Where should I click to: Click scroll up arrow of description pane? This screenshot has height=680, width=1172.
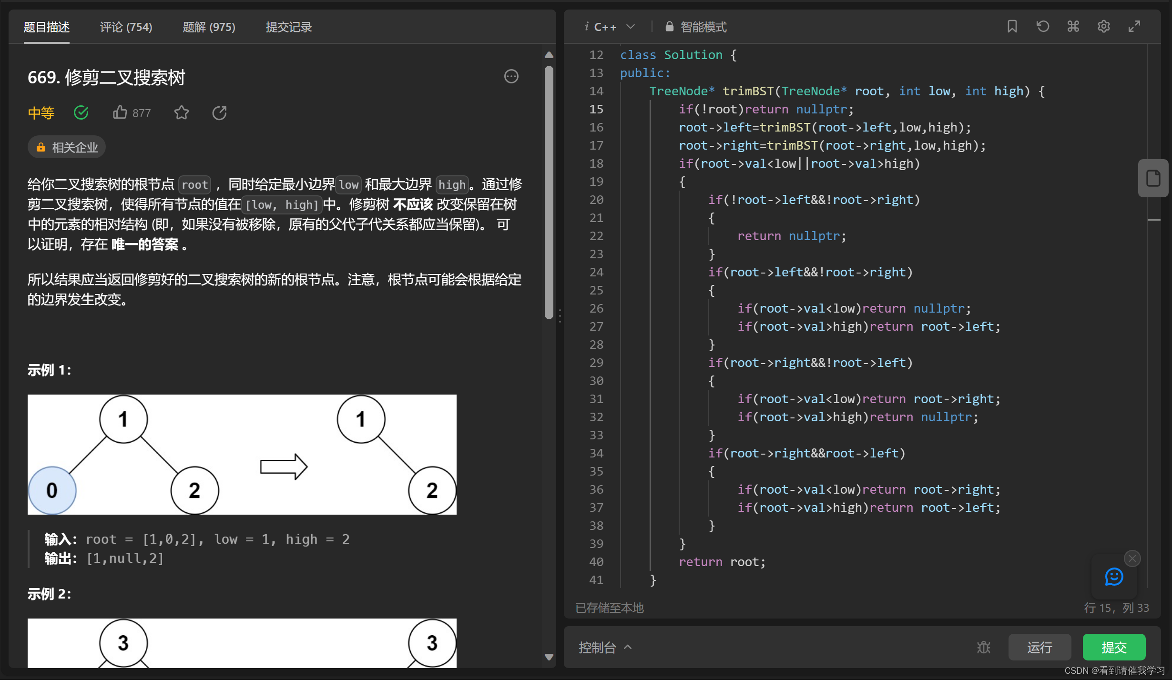549,55
